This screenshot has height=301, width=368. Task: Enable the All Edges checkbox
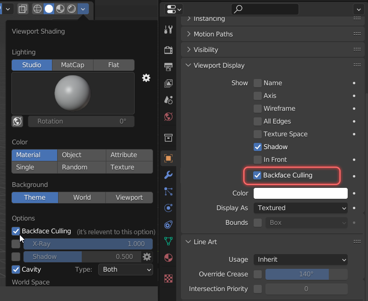coord(257,121)
